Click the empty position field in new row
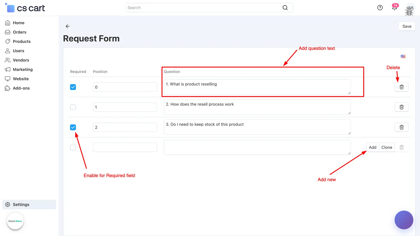 (125, 147)
